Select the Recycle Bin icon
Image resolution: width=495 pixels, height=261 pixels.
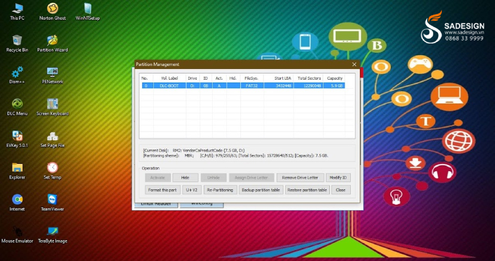[x=17, y=43]
